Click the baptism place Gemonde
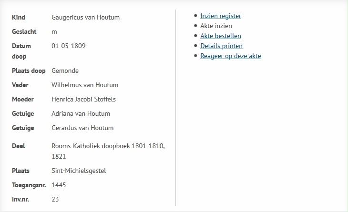The width and height of the screenshot is (348, 212). tap(65, 71)
